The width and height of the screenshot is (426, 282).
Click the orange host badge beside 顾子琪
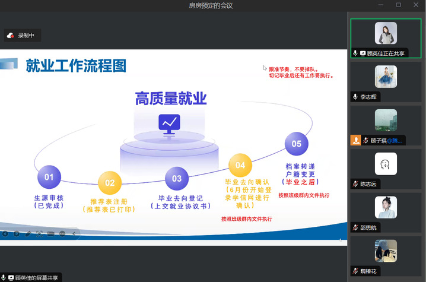tap(355, 141)
